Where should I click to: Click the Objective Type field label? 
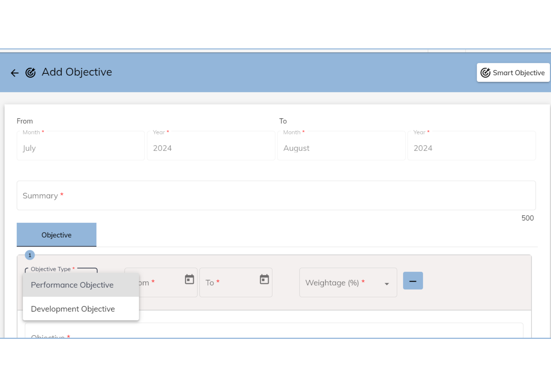[x=51, y=269]
